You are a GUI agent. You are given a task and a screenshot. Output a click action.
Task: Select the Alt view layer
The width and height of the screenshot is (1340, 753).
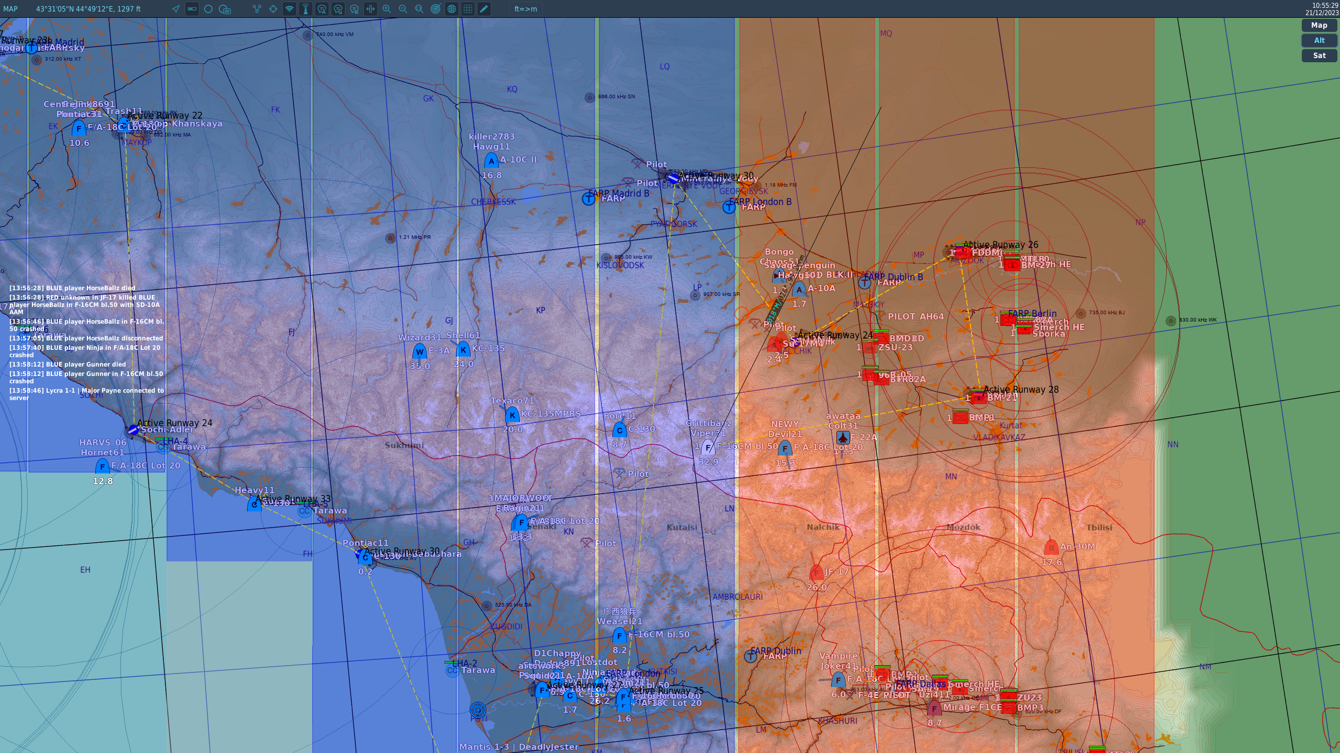pyautogui.click(x=1319, y=40)
